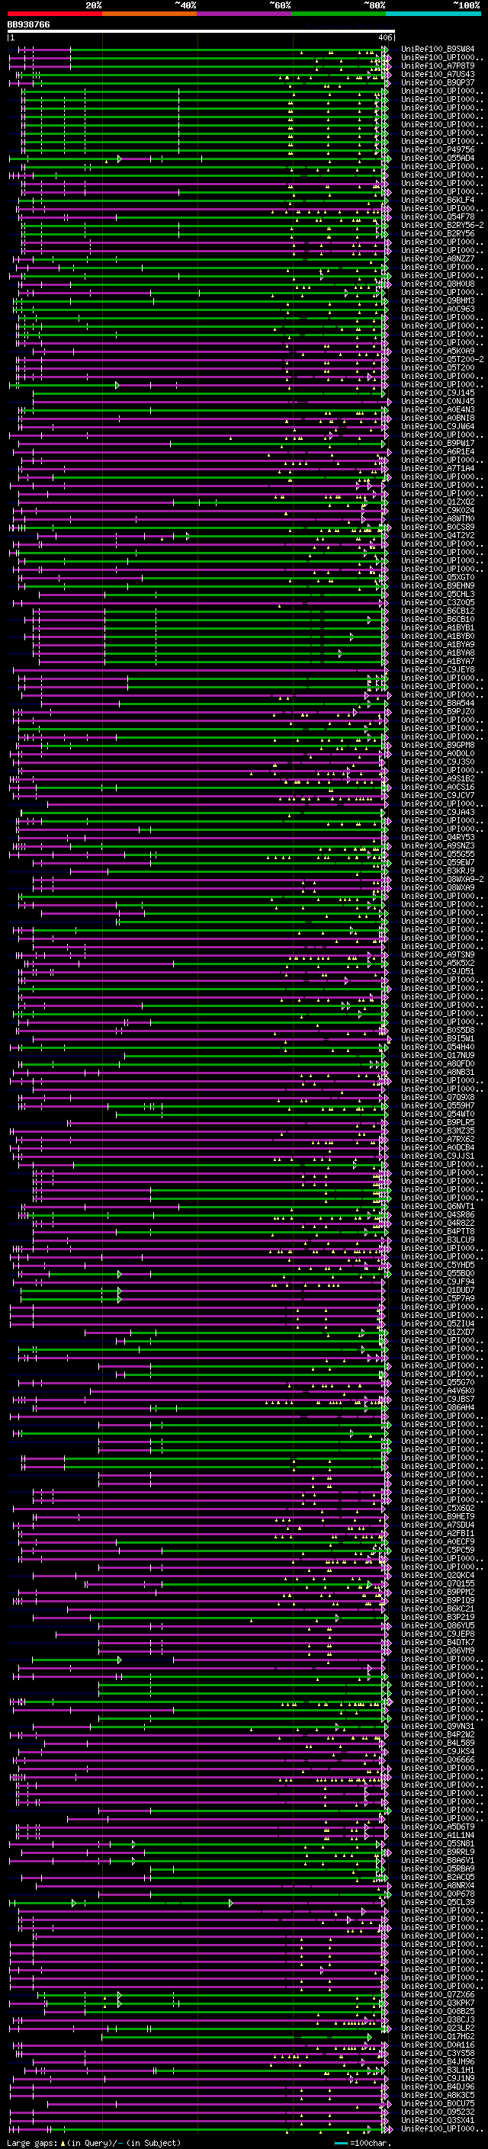Select label UniRef100_B3MZ35
The height and width of the screenshot is (2149, 488).
[438, 1131]
